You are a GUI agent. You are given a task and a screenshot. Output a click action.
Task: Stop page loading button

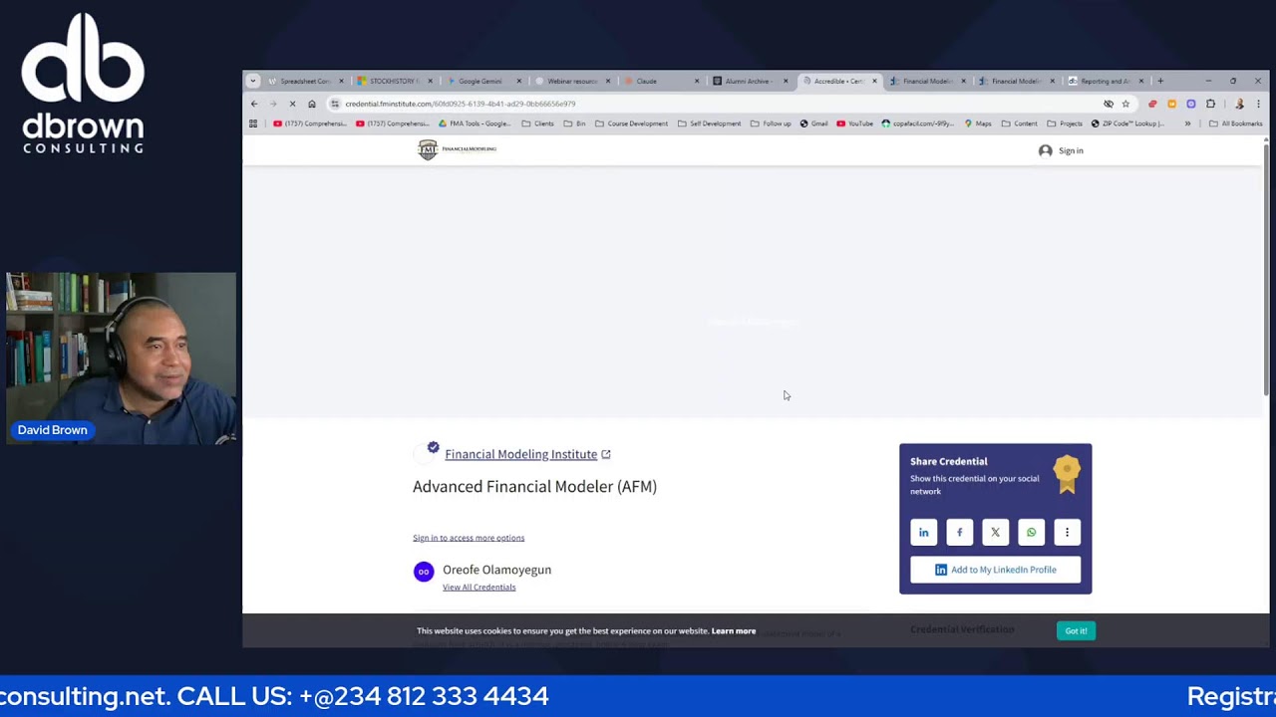point(292,104)
